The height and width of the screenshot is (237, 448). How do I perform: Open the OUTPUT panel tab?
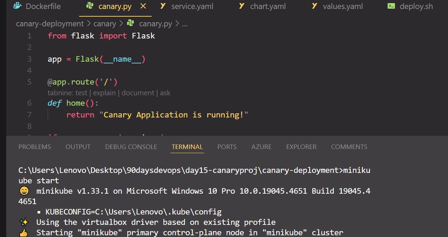coord(78,147)
